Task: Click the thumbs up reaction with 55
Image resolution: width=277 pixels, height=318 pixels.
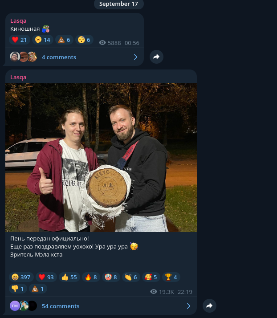Action: [x=69, y=277]
